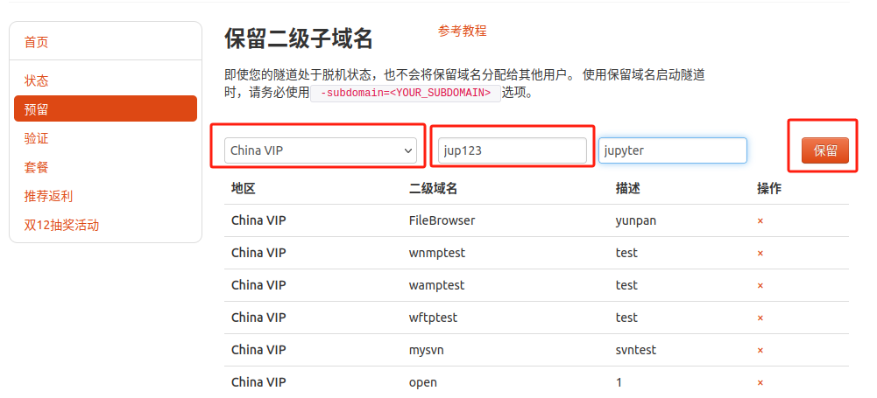Viewport: 877px width, 398px height.
Task: Click the 操作 column header
Action: (769, 189)
